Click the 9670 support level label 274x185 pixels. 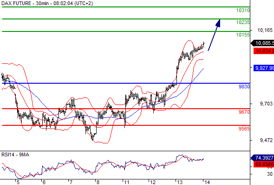(x=244, y=112)
